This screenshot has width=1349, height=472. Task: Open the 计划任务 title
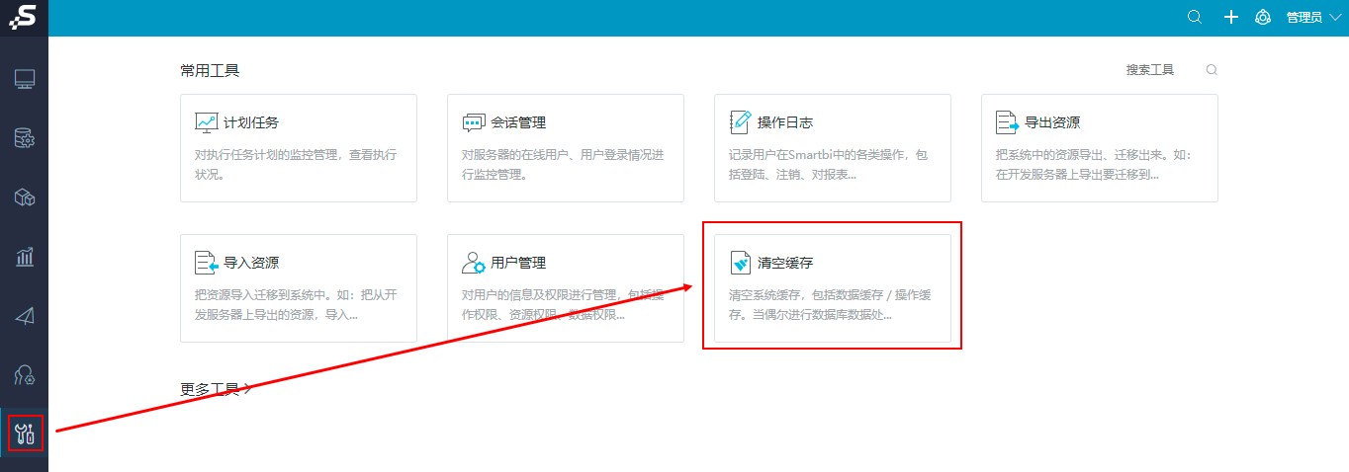(251, 122)
